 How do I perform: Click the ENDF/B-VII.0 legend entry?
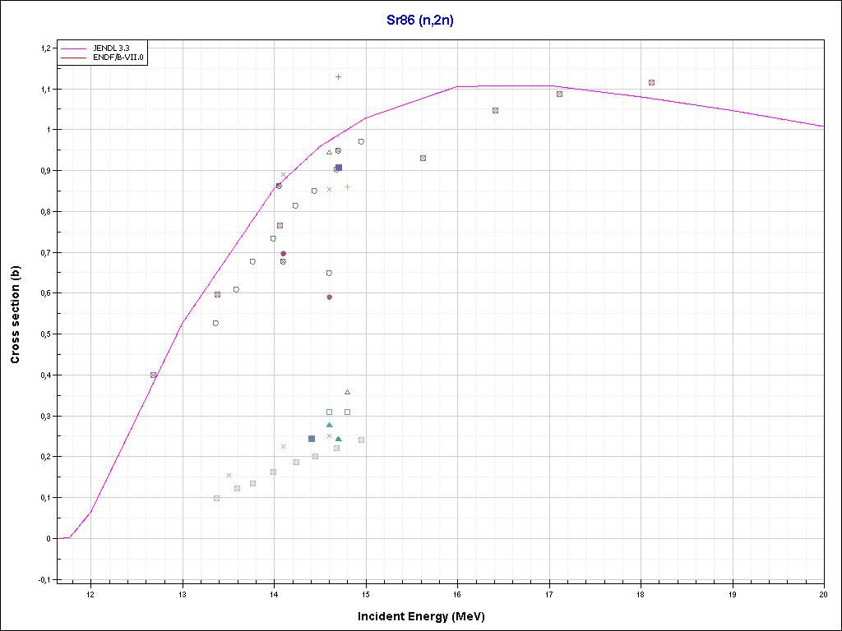(x=118, y=58)
